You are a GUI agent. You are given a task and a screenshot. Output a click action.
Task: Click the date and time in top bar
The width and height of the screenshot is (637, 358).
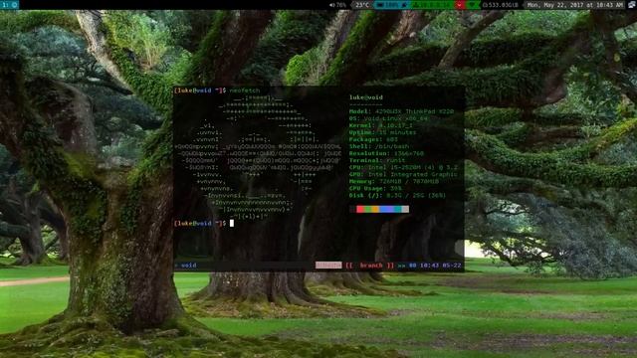click(574, 5)
